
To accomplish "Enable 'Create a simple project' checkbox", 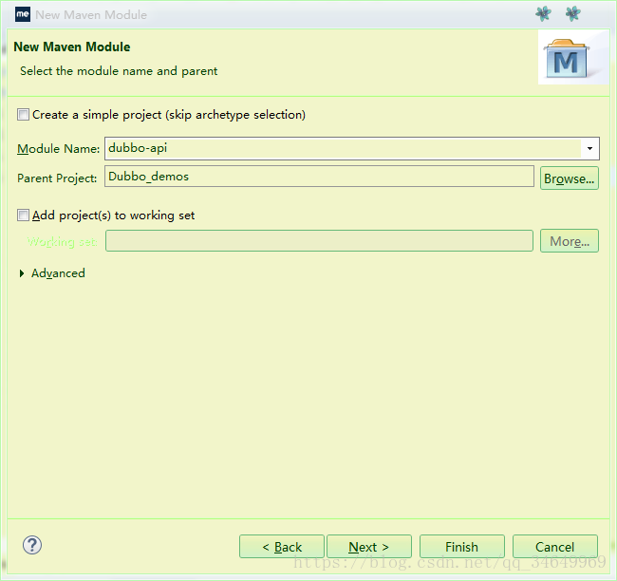I will pyautogui.click(x=23, y=115).
